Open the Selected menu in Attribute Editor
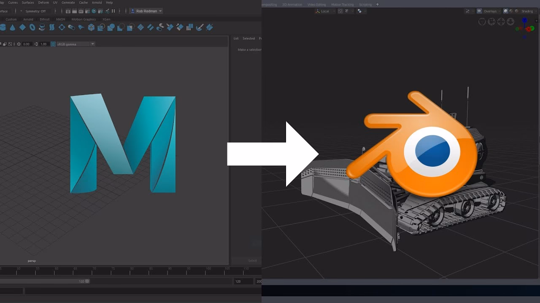This screenshot has height=303, width=540. click(248, 38)
